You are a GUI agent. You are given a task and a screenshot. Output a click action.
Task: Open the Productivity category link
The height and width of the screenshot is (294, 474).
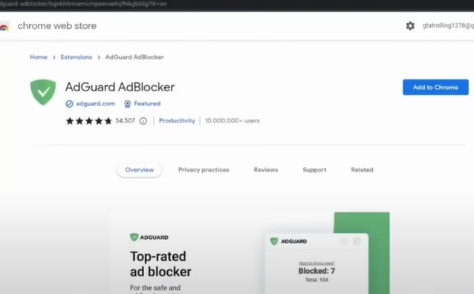click(177, 121)
